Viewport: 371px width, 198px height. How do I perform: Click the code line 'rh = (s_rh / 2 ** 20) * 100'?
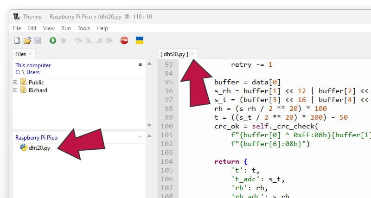click(x=270, y=109)
